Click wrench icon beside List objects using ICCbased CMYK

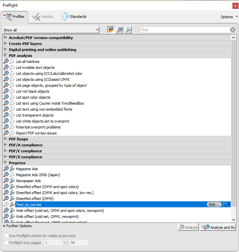coord(12,79)
